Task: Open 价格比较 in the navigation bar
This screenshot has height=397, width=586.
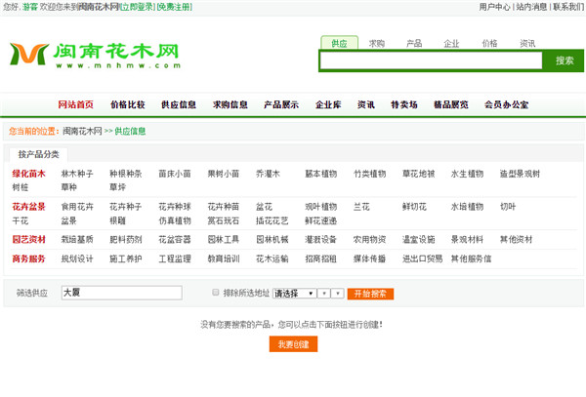Action: [128, 104]
